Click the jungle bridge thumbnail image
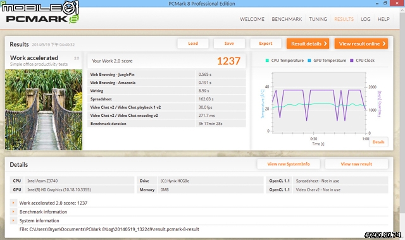Viewport: 405px width, 240px height. [x=44, y=109]
